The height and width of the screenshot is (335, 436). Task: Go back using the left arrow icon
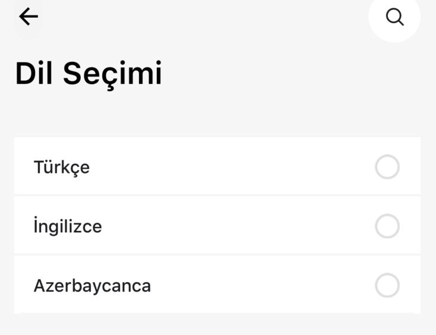(29, 17)
